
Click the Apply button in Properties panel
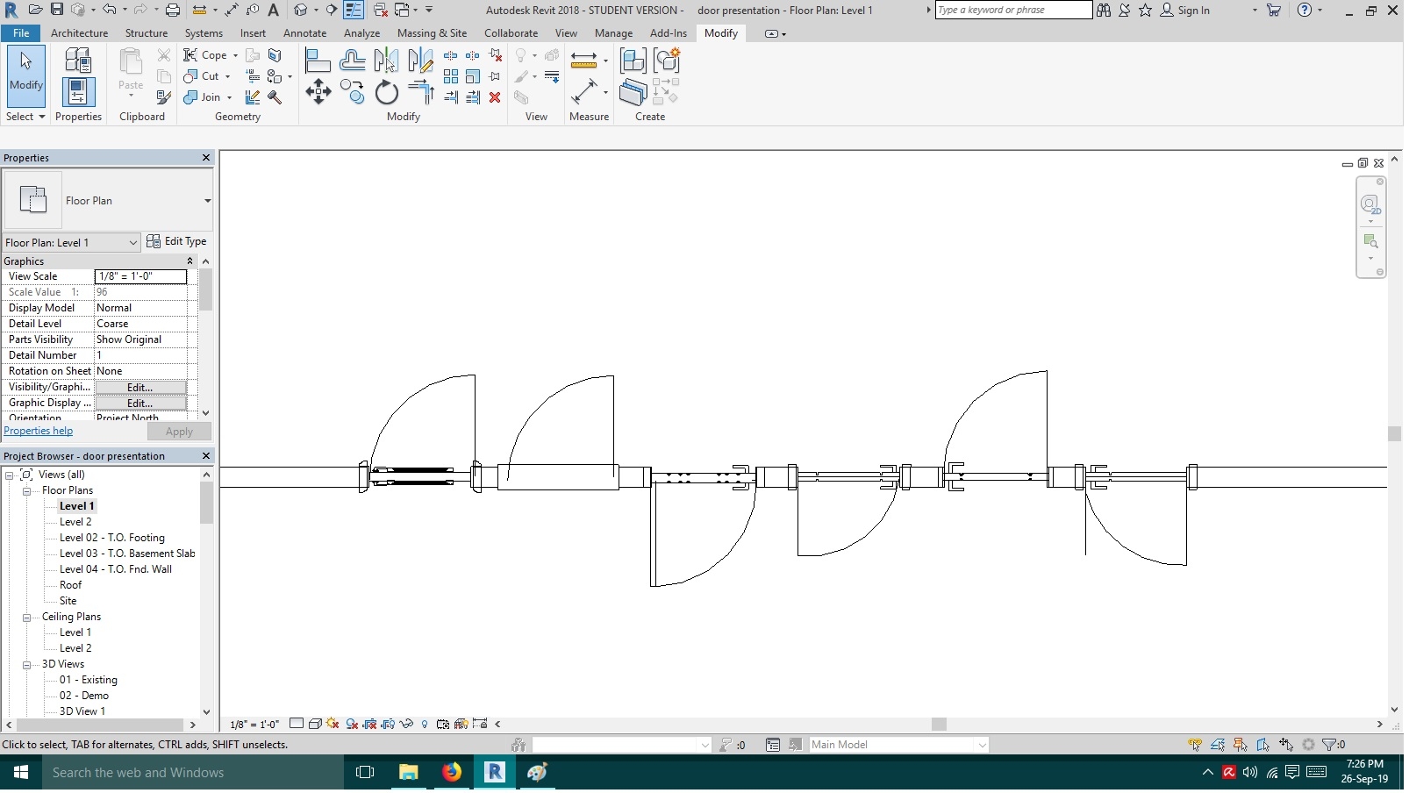179,431
